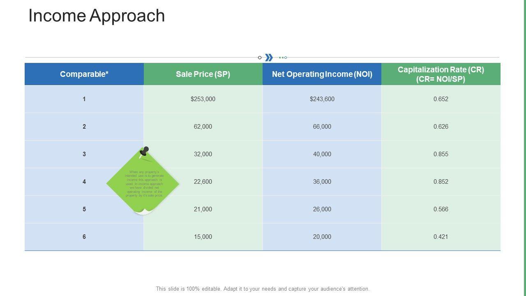Image resolution: width=526 pixels, height=296 pixels.
Task: Click comparable number 6 row label
Action: pyautogui.click(x=84, y=237)
